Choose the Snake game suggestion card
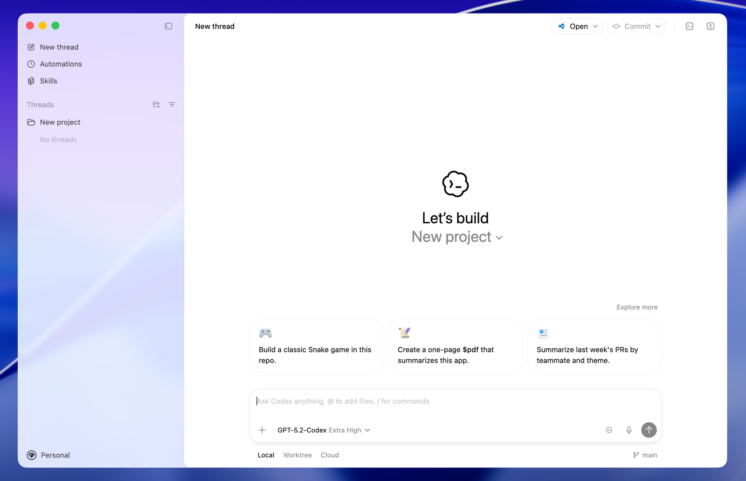746x481 pixels. [x=316, y=346]
